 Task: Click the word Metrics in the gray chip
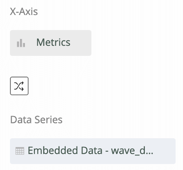(53, 42)
